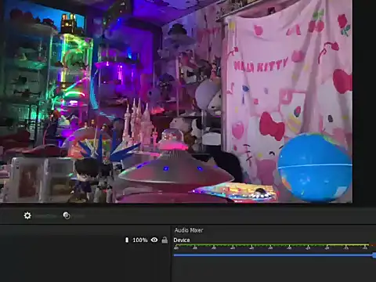The image size is (376, 282).
Task: Select the Audio Mixer panel title
Action: 189,230
